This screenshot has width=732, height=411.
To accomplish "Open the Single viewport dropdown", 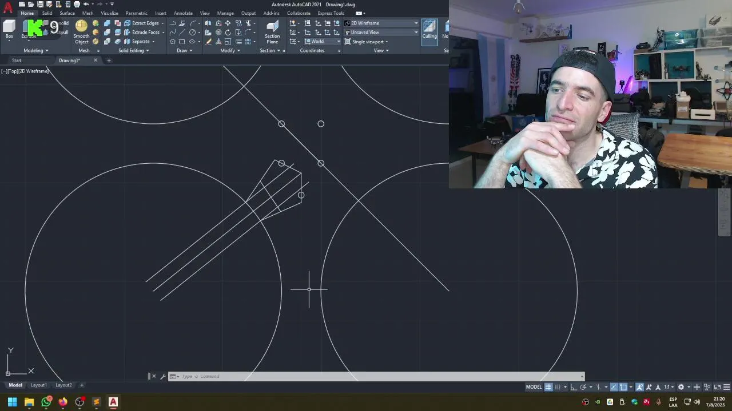I will pyautogui.click(x=366, y=42).
